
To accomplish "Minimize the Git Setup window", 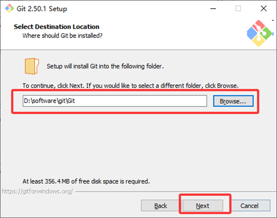I will tap(213, 9).
